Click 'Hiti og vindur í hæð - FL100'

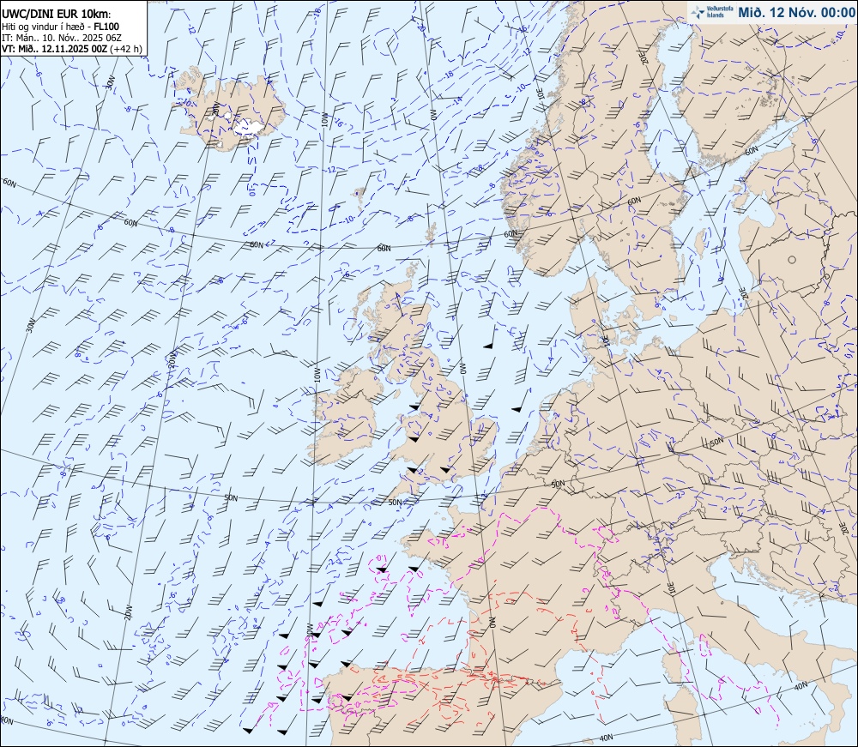point(61,27)
